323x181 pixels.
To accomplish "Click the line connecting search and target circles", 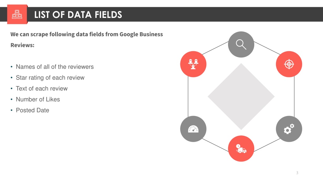I will 267,48.
